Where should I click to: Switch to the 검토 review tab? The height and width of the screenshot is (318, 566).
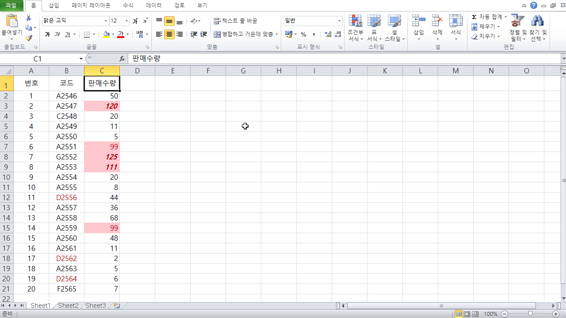click(180, 5)
